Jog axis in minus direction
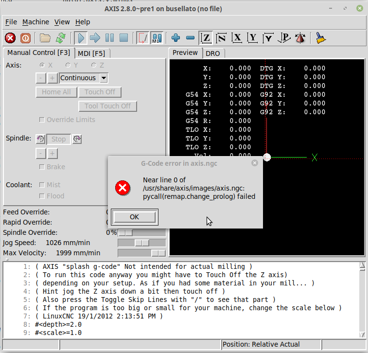This screenshot has height=353, width=368. coord(41,78)
